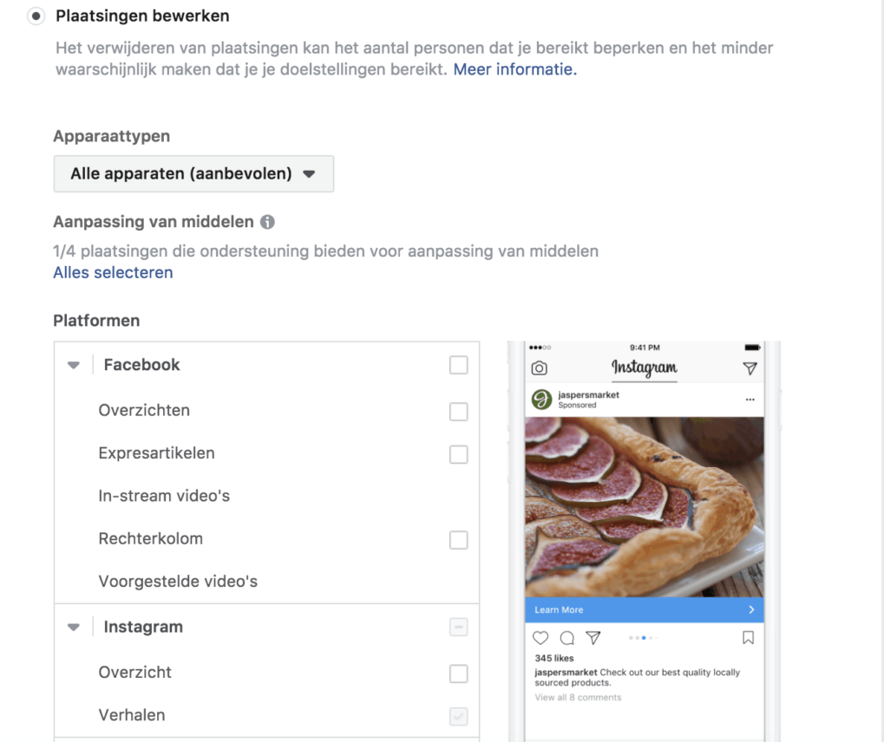This screenshot has width=884, height=742.
Task: Click the Alles selecteren link
Action: [x=113, y=272]
